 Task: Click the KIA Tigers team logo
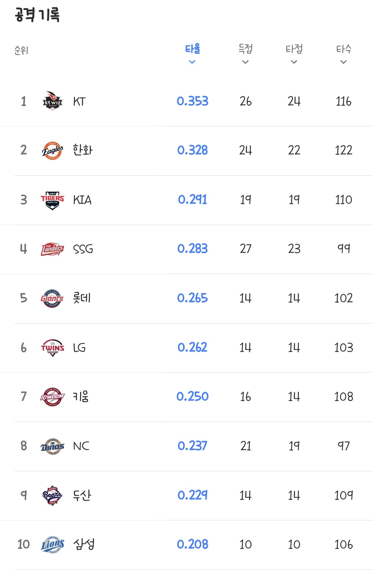click(x=52, y=200)
